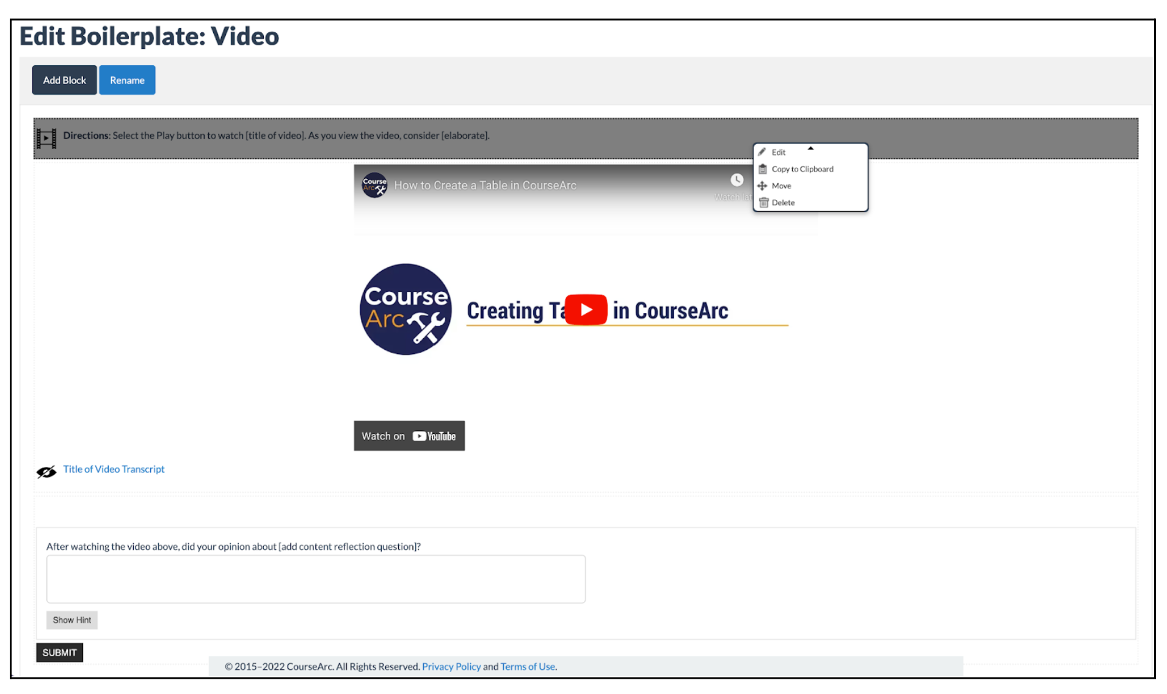Select Edit in the context menu
1167x694 pixels.
pyautogui.click(x=778, y=152)
